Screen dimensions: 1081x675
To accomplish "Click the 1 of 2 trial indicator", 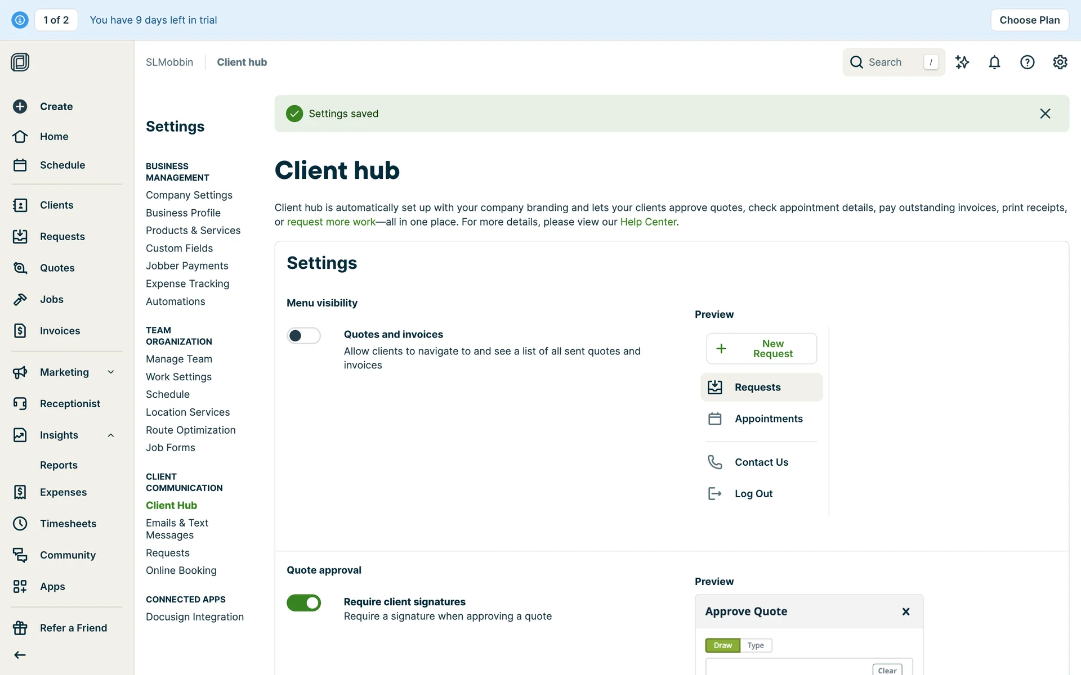I will pyautogui.click(x=56, y=20).
